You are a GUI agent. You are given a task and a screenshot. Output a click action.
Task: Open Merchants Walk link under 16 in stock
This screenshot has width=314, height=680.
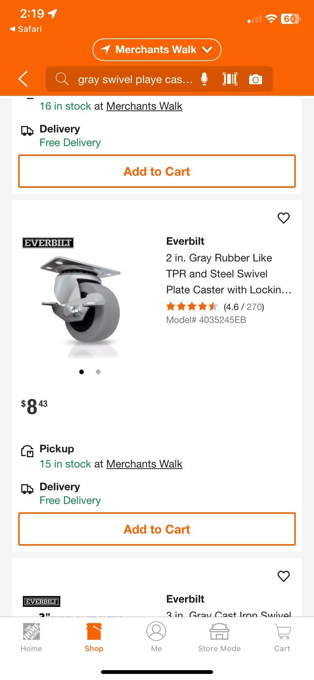coord(144,106)
